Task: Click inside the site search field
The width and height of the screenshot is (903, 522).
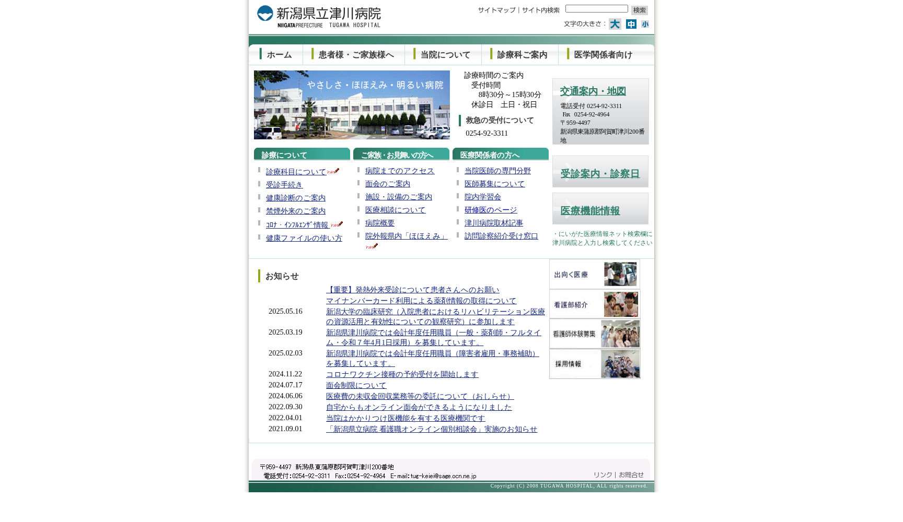Action: tap(596, 8)
